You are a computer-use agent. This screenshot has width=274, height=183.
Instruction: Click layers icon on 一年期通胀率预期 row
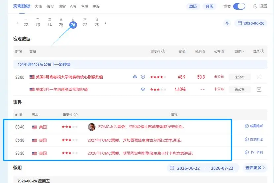143,89
